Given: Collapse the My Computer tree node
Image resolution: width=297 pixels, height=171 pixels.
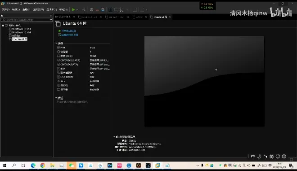Looking at the screenshot, I should click(3, 25).
